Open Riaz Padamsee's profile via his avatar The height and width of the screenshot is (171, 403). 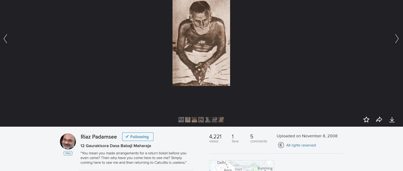tap(68, 141)
